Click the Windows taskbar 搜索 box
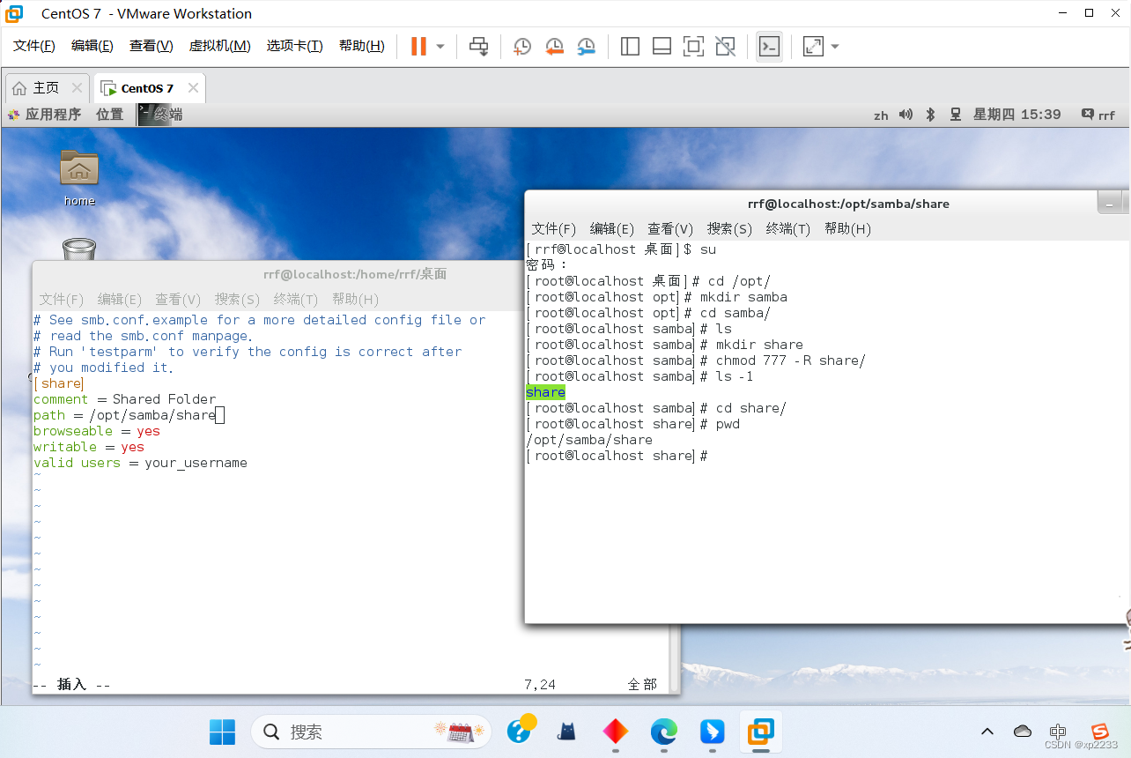 point(371,732)
